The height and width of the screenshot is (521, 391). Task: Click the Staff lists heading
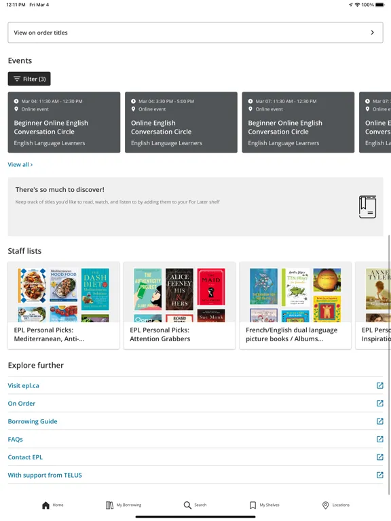(x=24, y=251)
